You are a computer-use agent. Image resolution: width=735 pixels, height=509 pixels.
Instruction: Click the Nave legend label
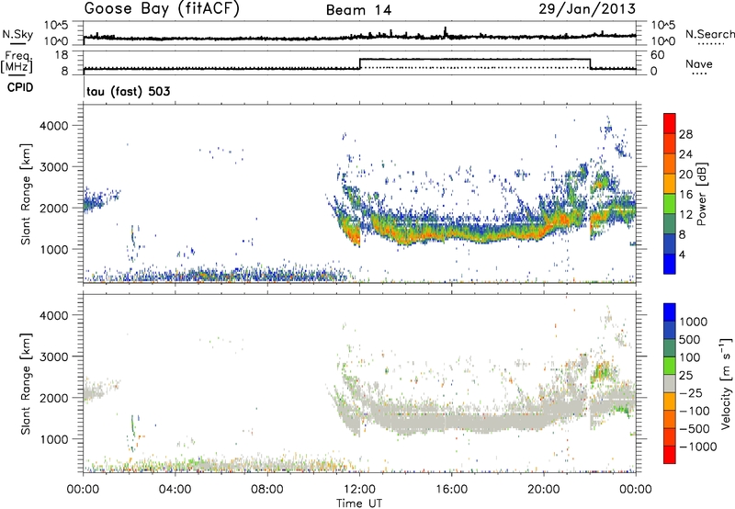pos(699,64)
